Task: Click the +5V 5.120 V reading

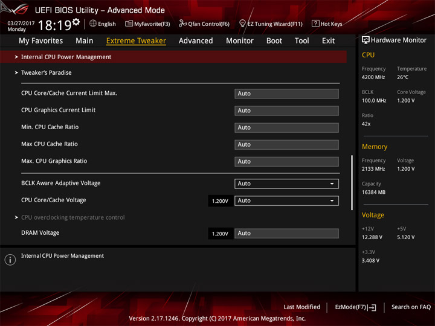Action: pyautogui.click(x=406, y=237)
